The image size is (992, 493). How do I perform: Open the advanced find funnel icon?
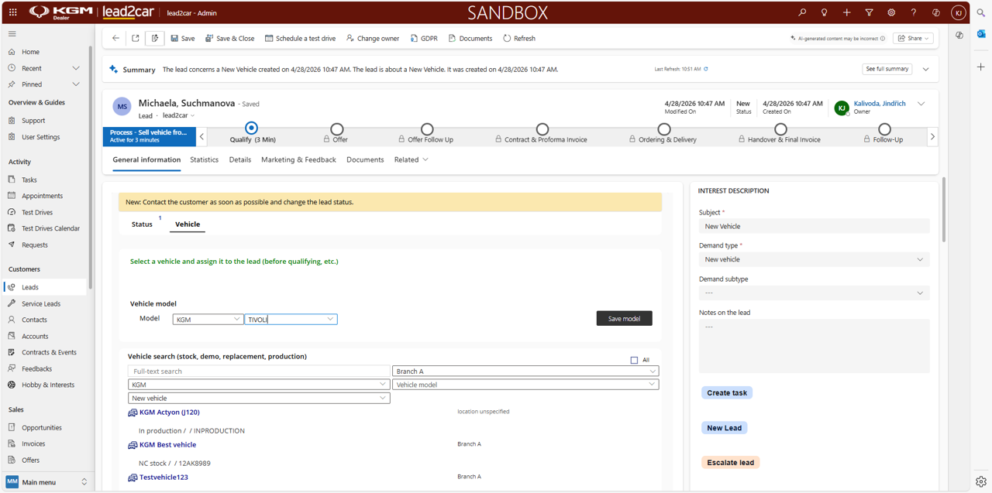[869, 12]
